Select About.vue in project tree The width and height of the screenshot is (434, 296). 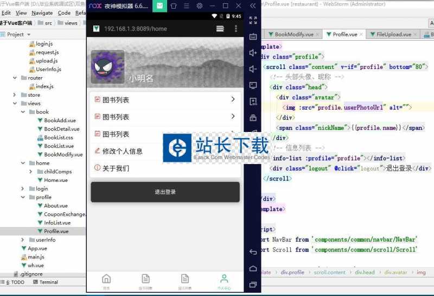[x=53, y=206]
